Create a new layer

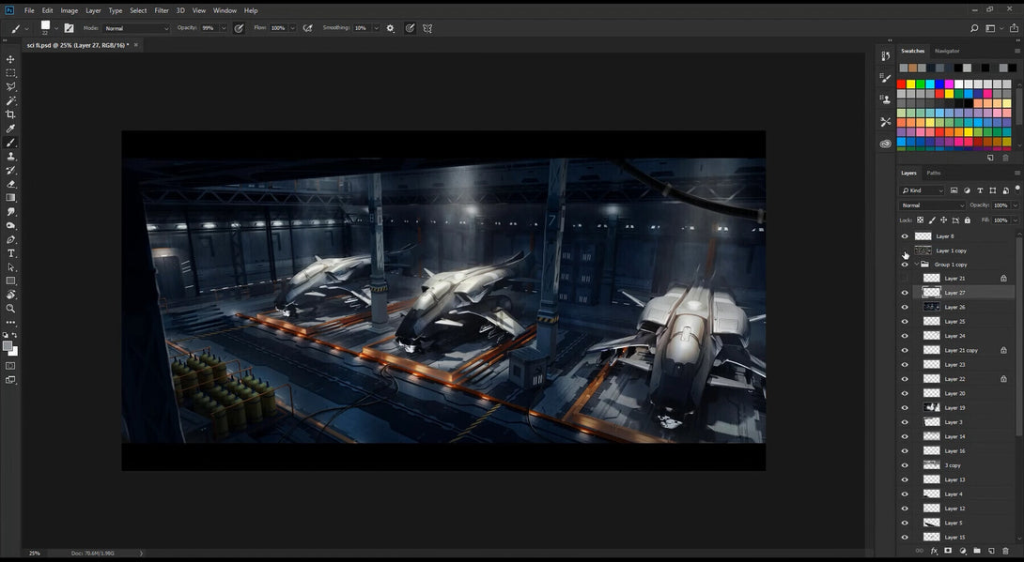[x=991, y=551]
